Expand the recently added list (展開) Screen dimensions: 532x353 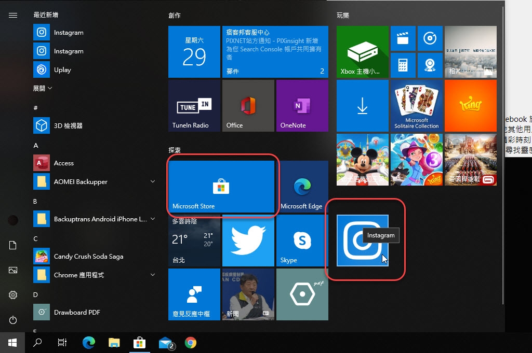43,89
